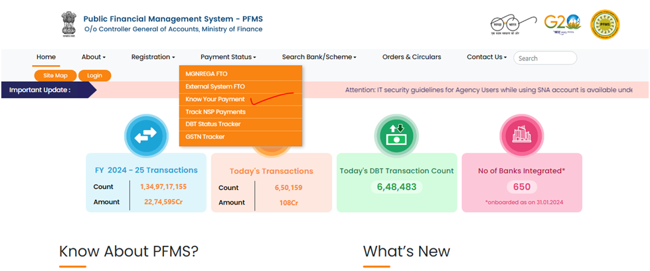
Task: Expand the Contact Us dropdown
Action: (x=487, y=57)
